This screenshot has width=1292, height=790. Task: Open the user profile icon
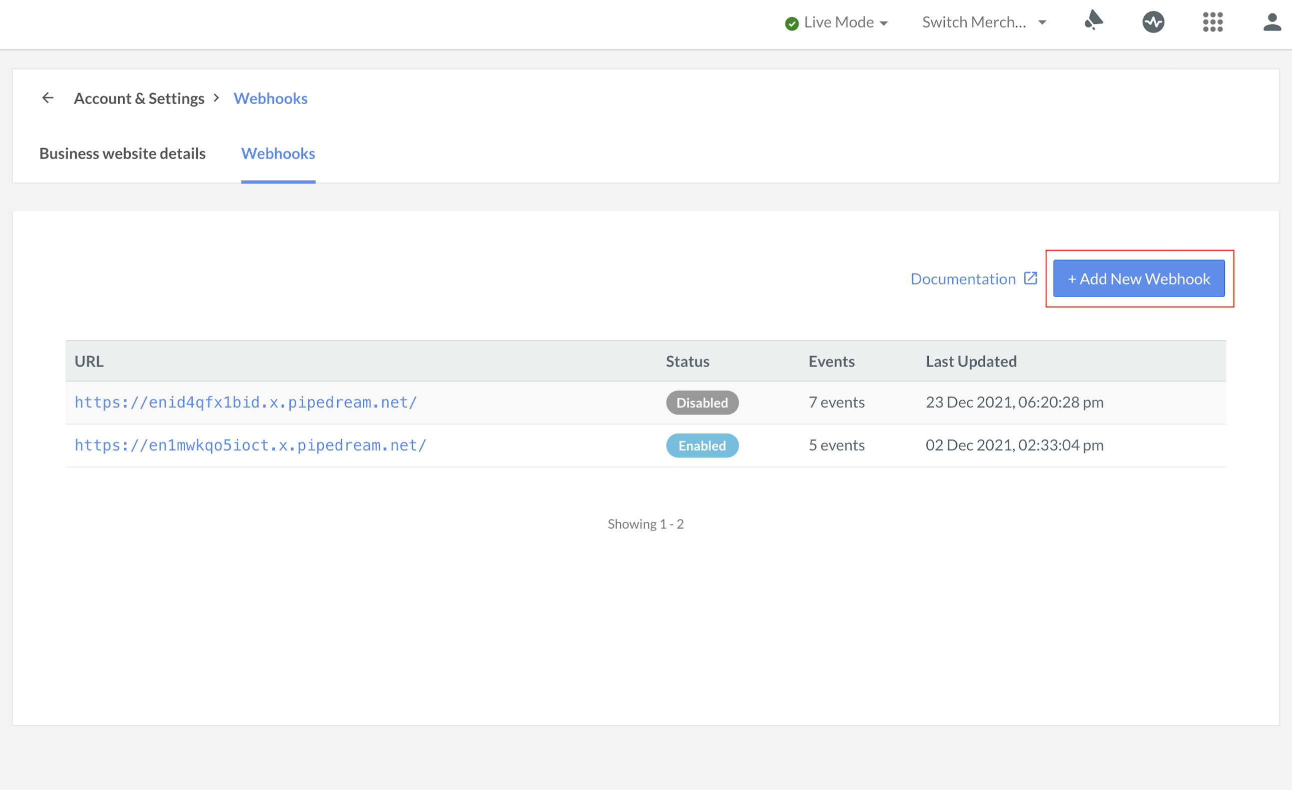[1272, 22]
